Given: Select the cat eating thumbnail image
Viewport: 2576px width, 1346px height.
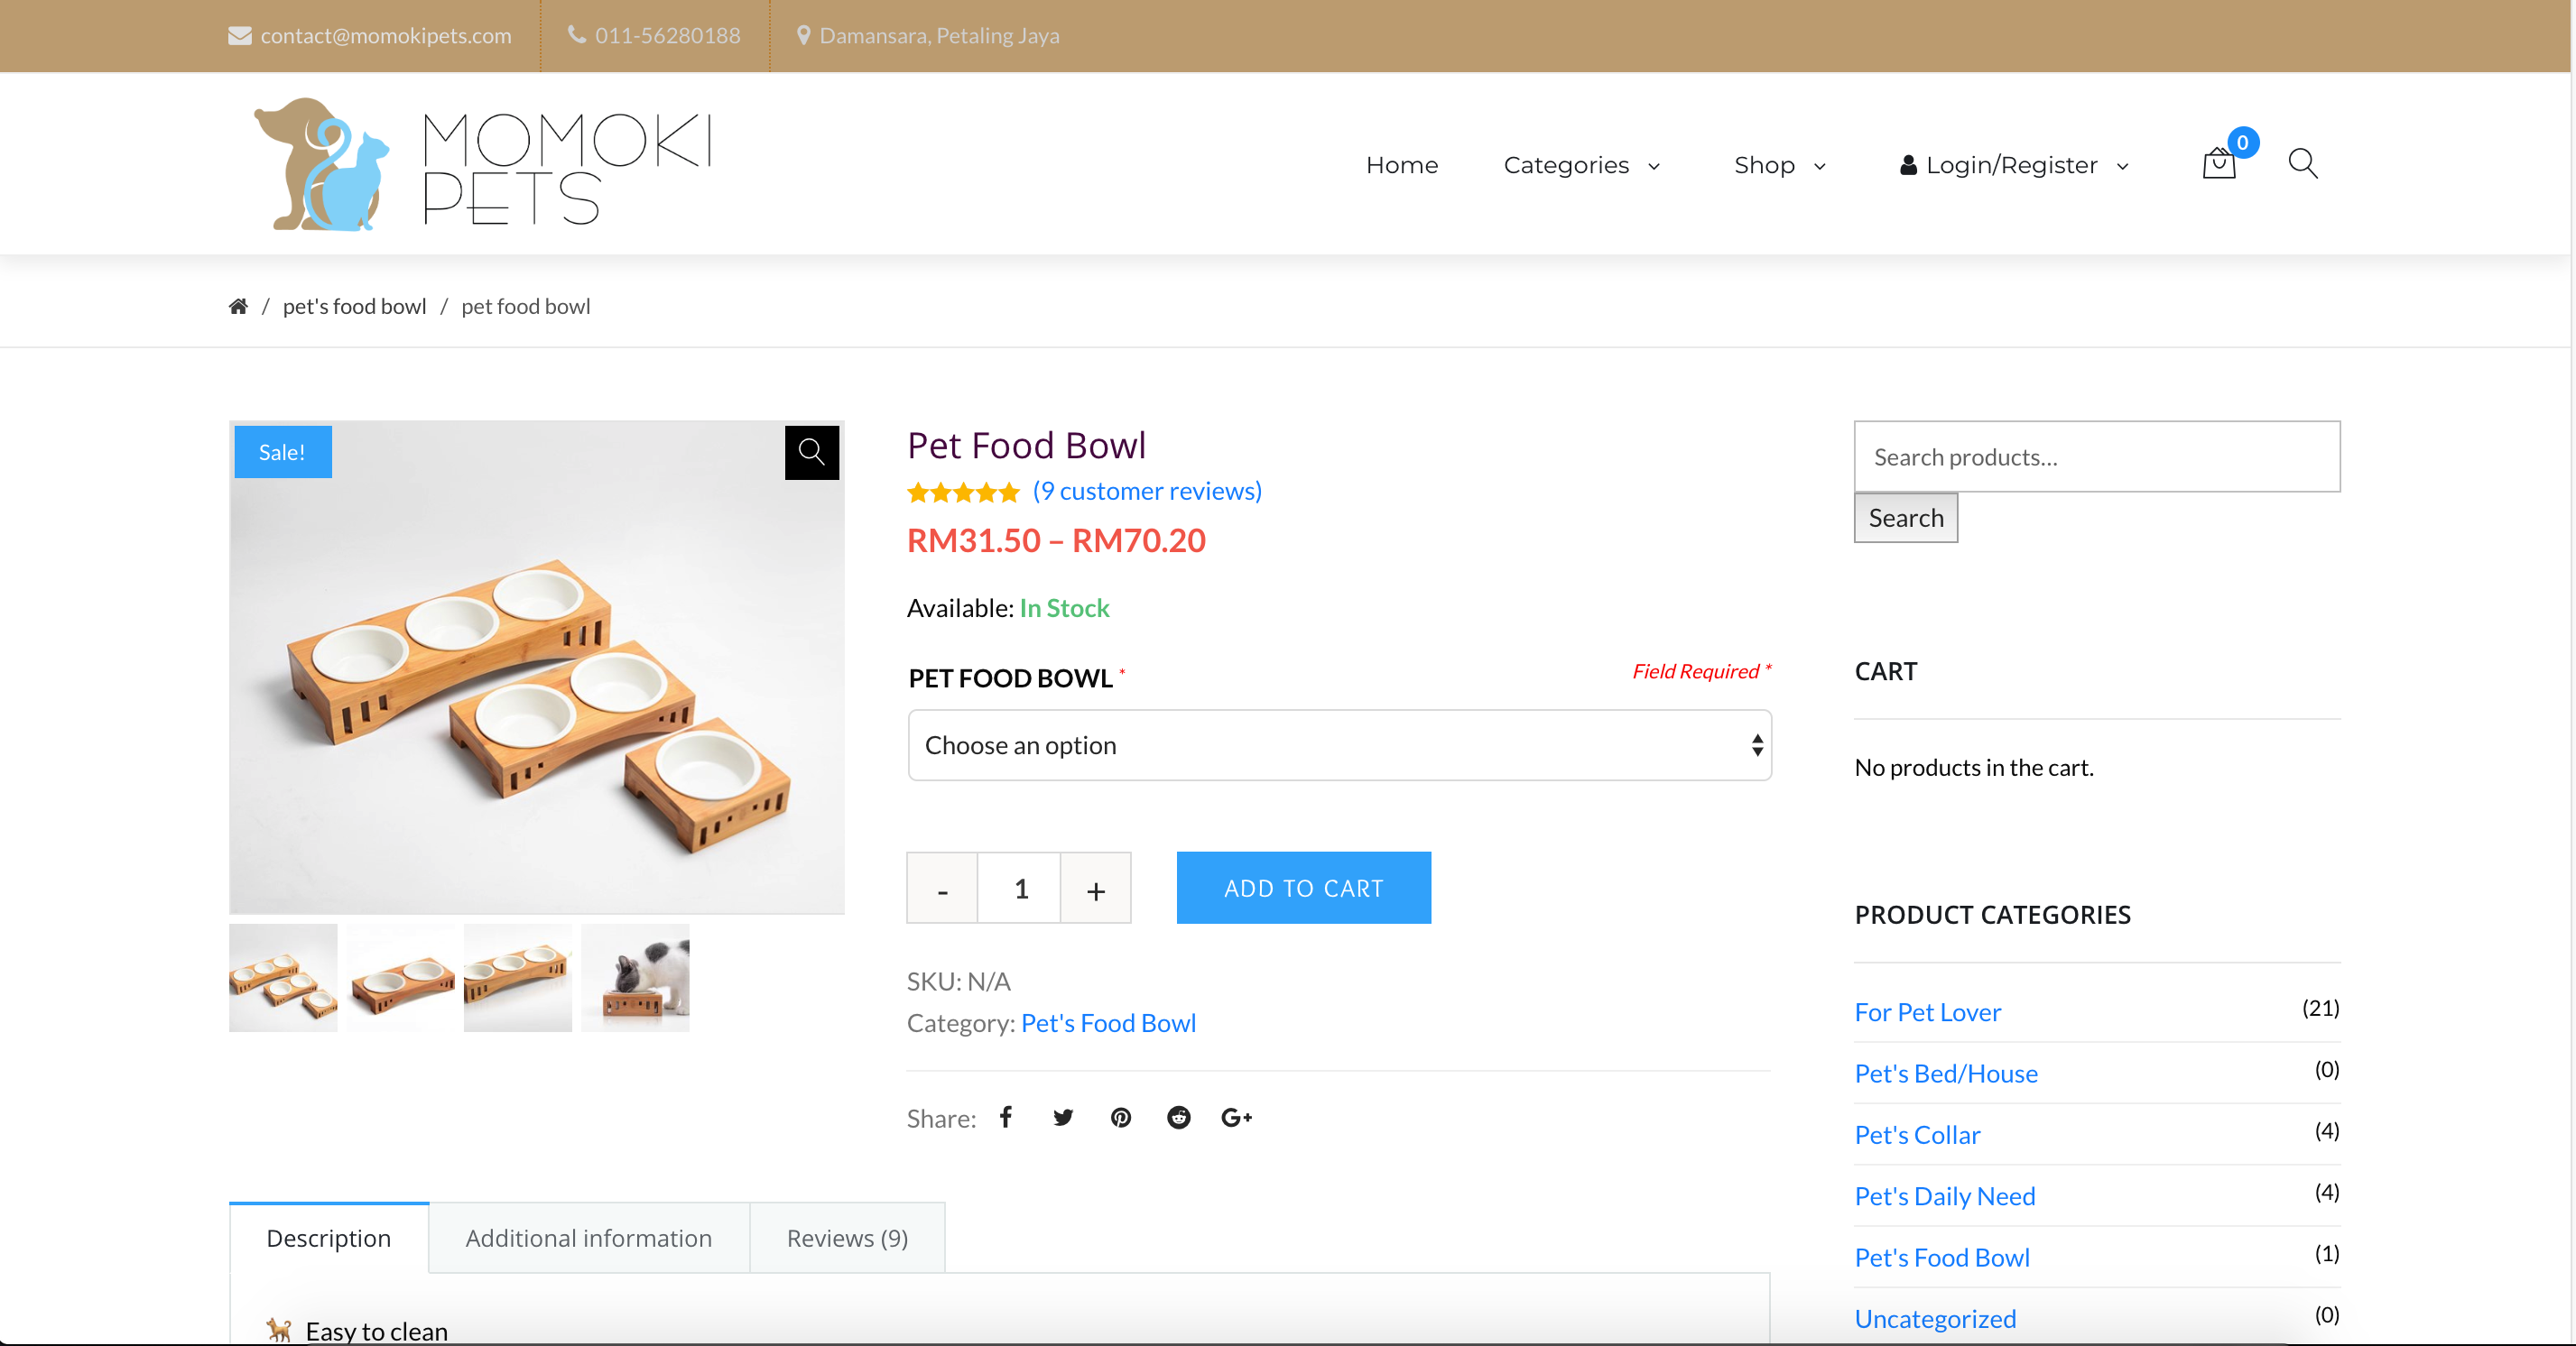Looking at the screenshot, I should 635,978.
